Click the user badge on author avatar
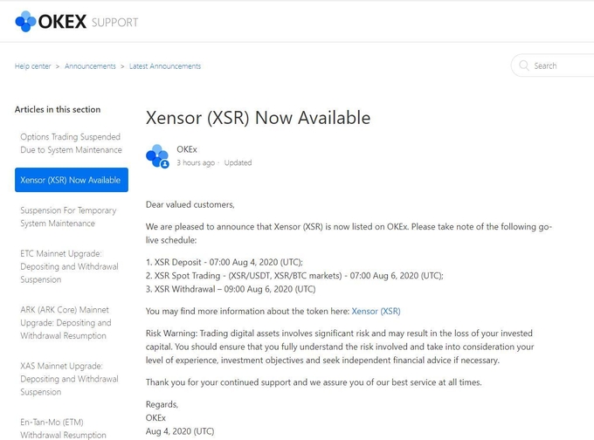The height and width of the screenshot is (440, 594). click(x=164, y=164)
